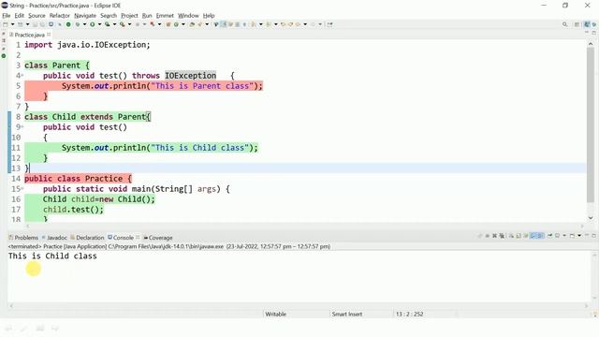Click the Smart Insert status bar entry

coord(347,315)
